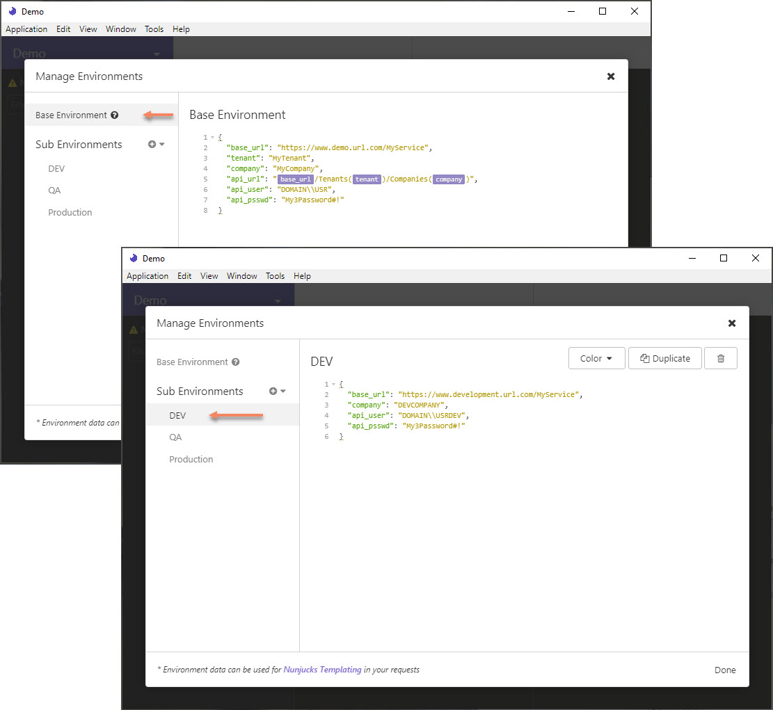This screenshot has height=710, width=773.
Task: Delete DEV environment with trash icon
Action: point(721,358)
